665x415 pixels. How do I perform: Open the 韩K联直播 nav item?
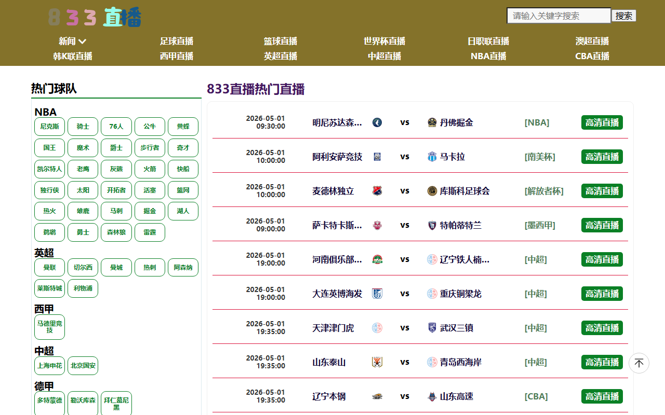click(x=73, y=56)
